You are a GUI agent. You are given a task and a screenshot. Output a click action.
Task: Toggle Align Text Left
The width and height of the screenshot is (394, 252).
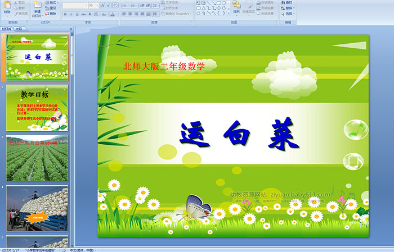pos(124,14)
